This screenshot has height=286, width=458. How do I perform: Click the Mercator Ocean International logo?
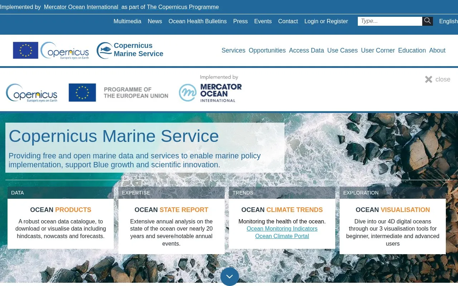210,89
